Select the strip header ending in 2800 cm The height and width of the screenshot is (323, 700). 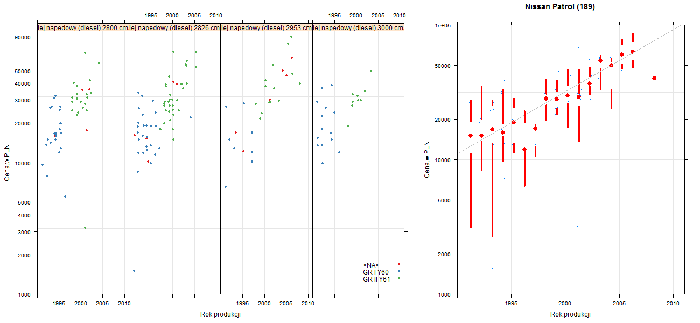click(x=83, y=28)
